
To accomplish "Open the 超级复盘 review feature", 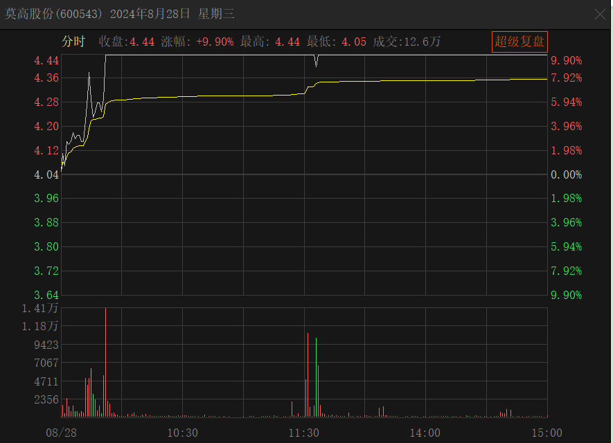I will 519,42.
